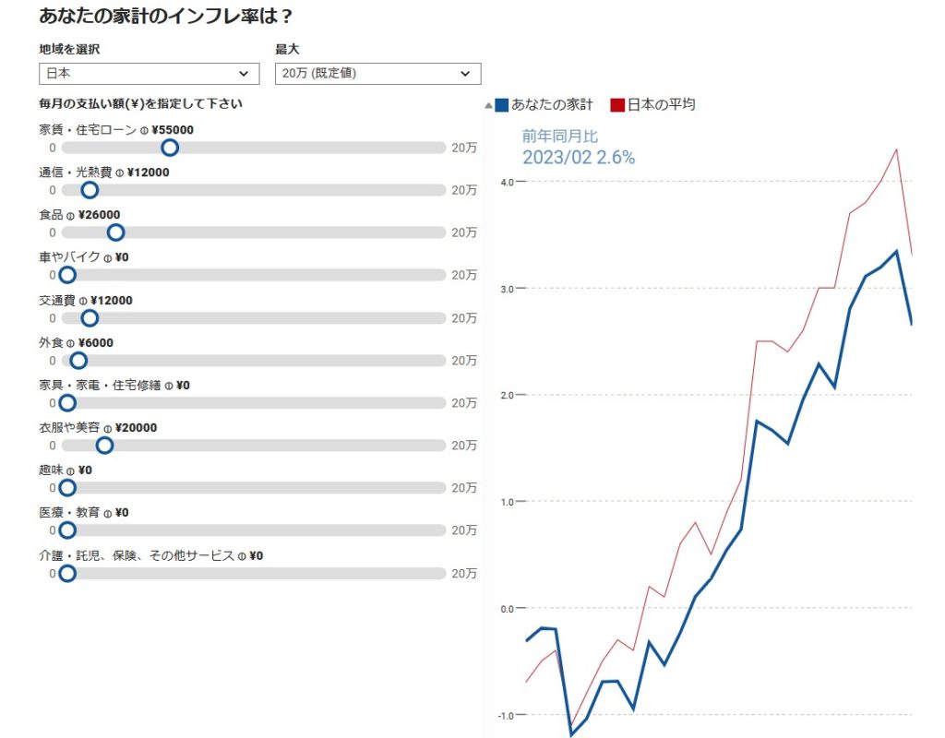Click the info icon beside 外食
Image resolution: width=945 pixels, height=738 pixels.
pos(71,343)
